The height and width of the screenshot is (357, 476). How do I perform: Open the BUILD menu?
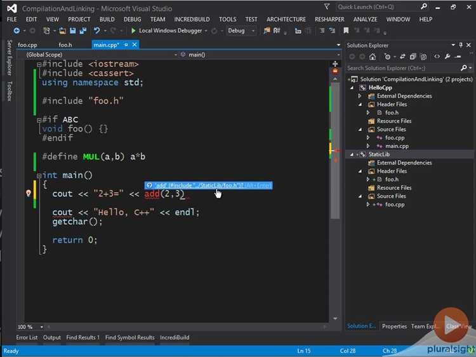click(107, 20)
